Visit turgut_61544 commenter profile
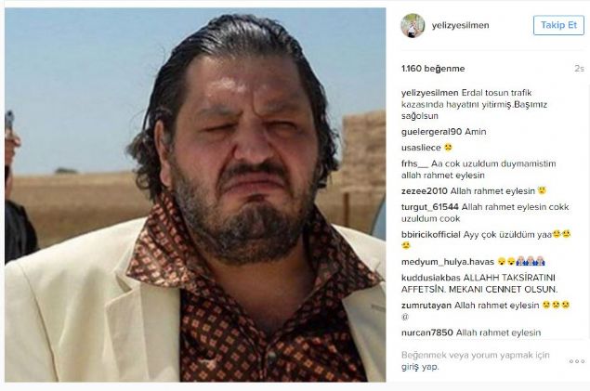Viewport: 590px width, 391px height. [x=429, y=207]
